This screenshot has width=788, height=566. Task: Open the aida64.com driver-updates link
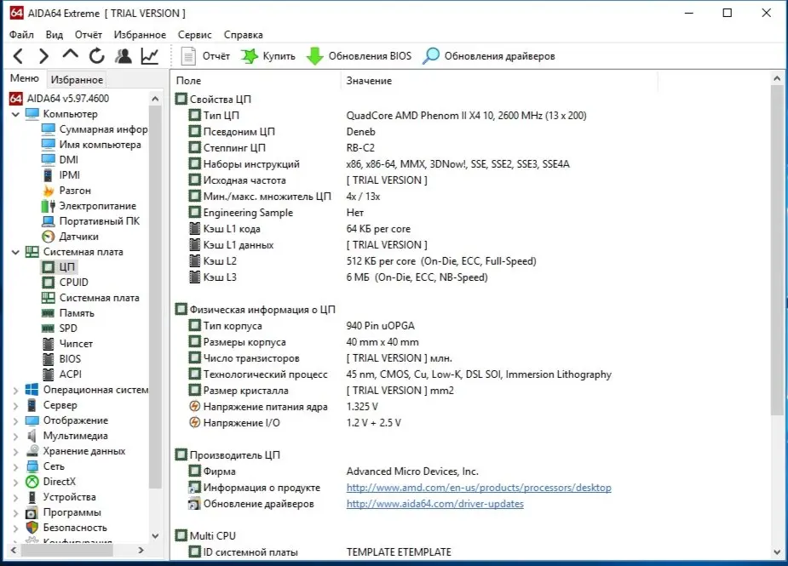click(434, 504)
